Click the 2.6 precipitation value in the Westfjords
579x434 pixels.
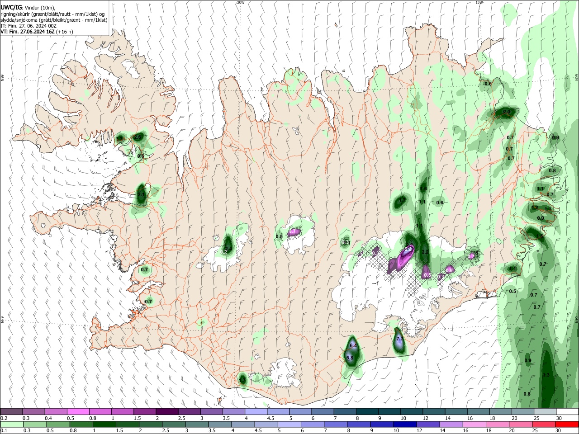(138, 137)
